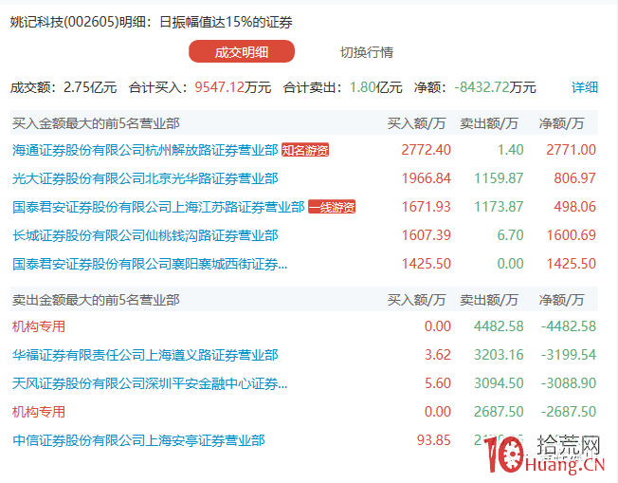Open 华福证券上海遵义路证券营业部 link

pos(145,355)
